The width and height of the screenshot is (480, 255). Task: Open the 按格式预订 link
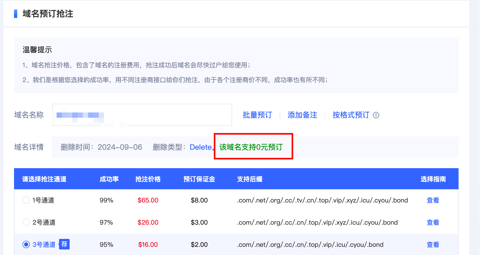[x=351, y=115]
